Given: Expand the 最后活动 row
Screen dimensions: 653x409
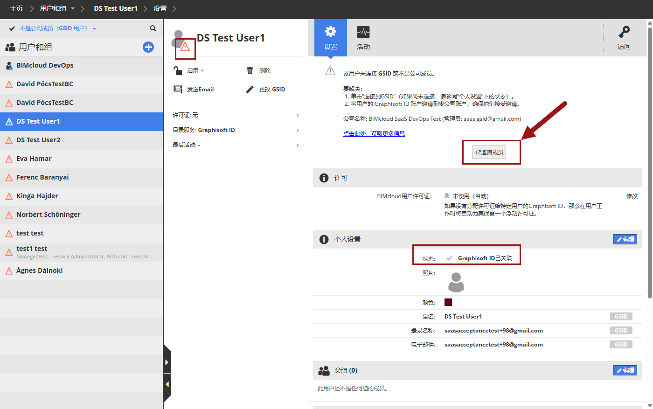Looking at the screenshot, I should point(236,145).
